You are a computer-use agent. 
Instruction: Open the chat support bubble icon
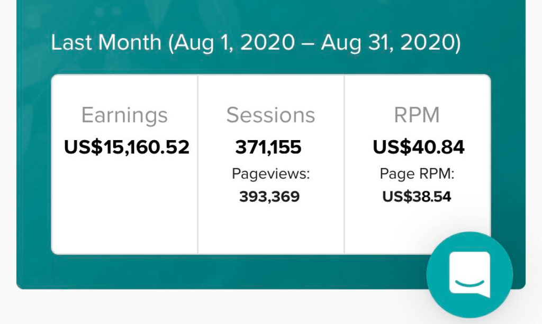pos(469,275)
